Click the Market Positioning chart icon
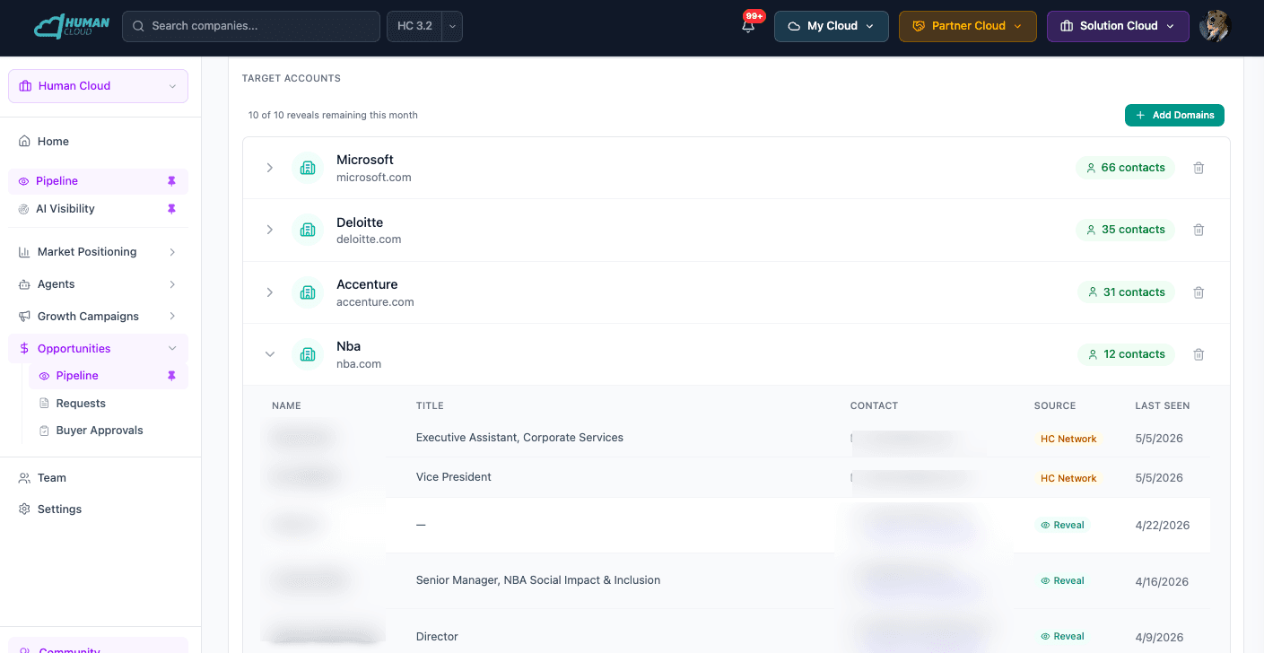This screenshot has height=653, width=1264. (24, 252)
